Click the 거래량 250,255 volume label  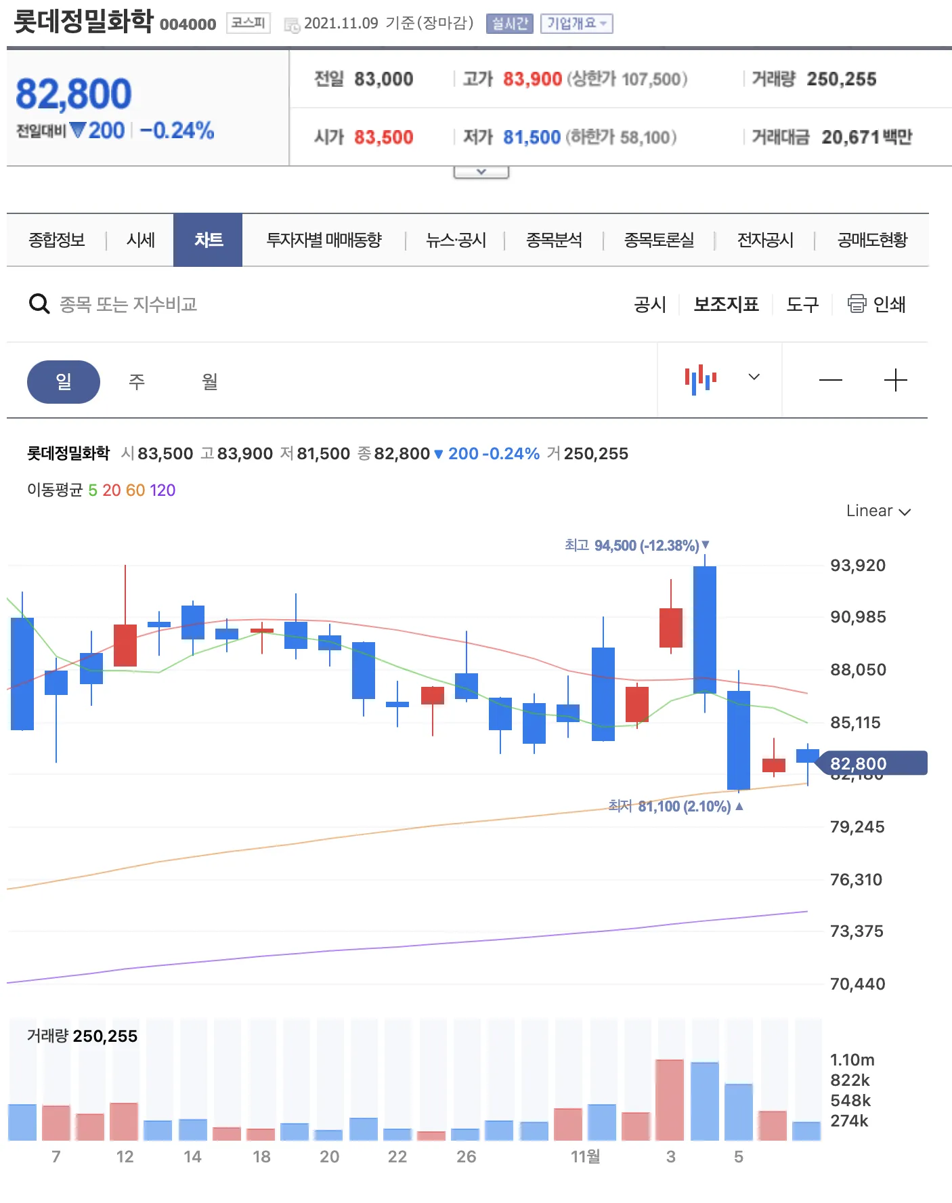(82, 1036)
